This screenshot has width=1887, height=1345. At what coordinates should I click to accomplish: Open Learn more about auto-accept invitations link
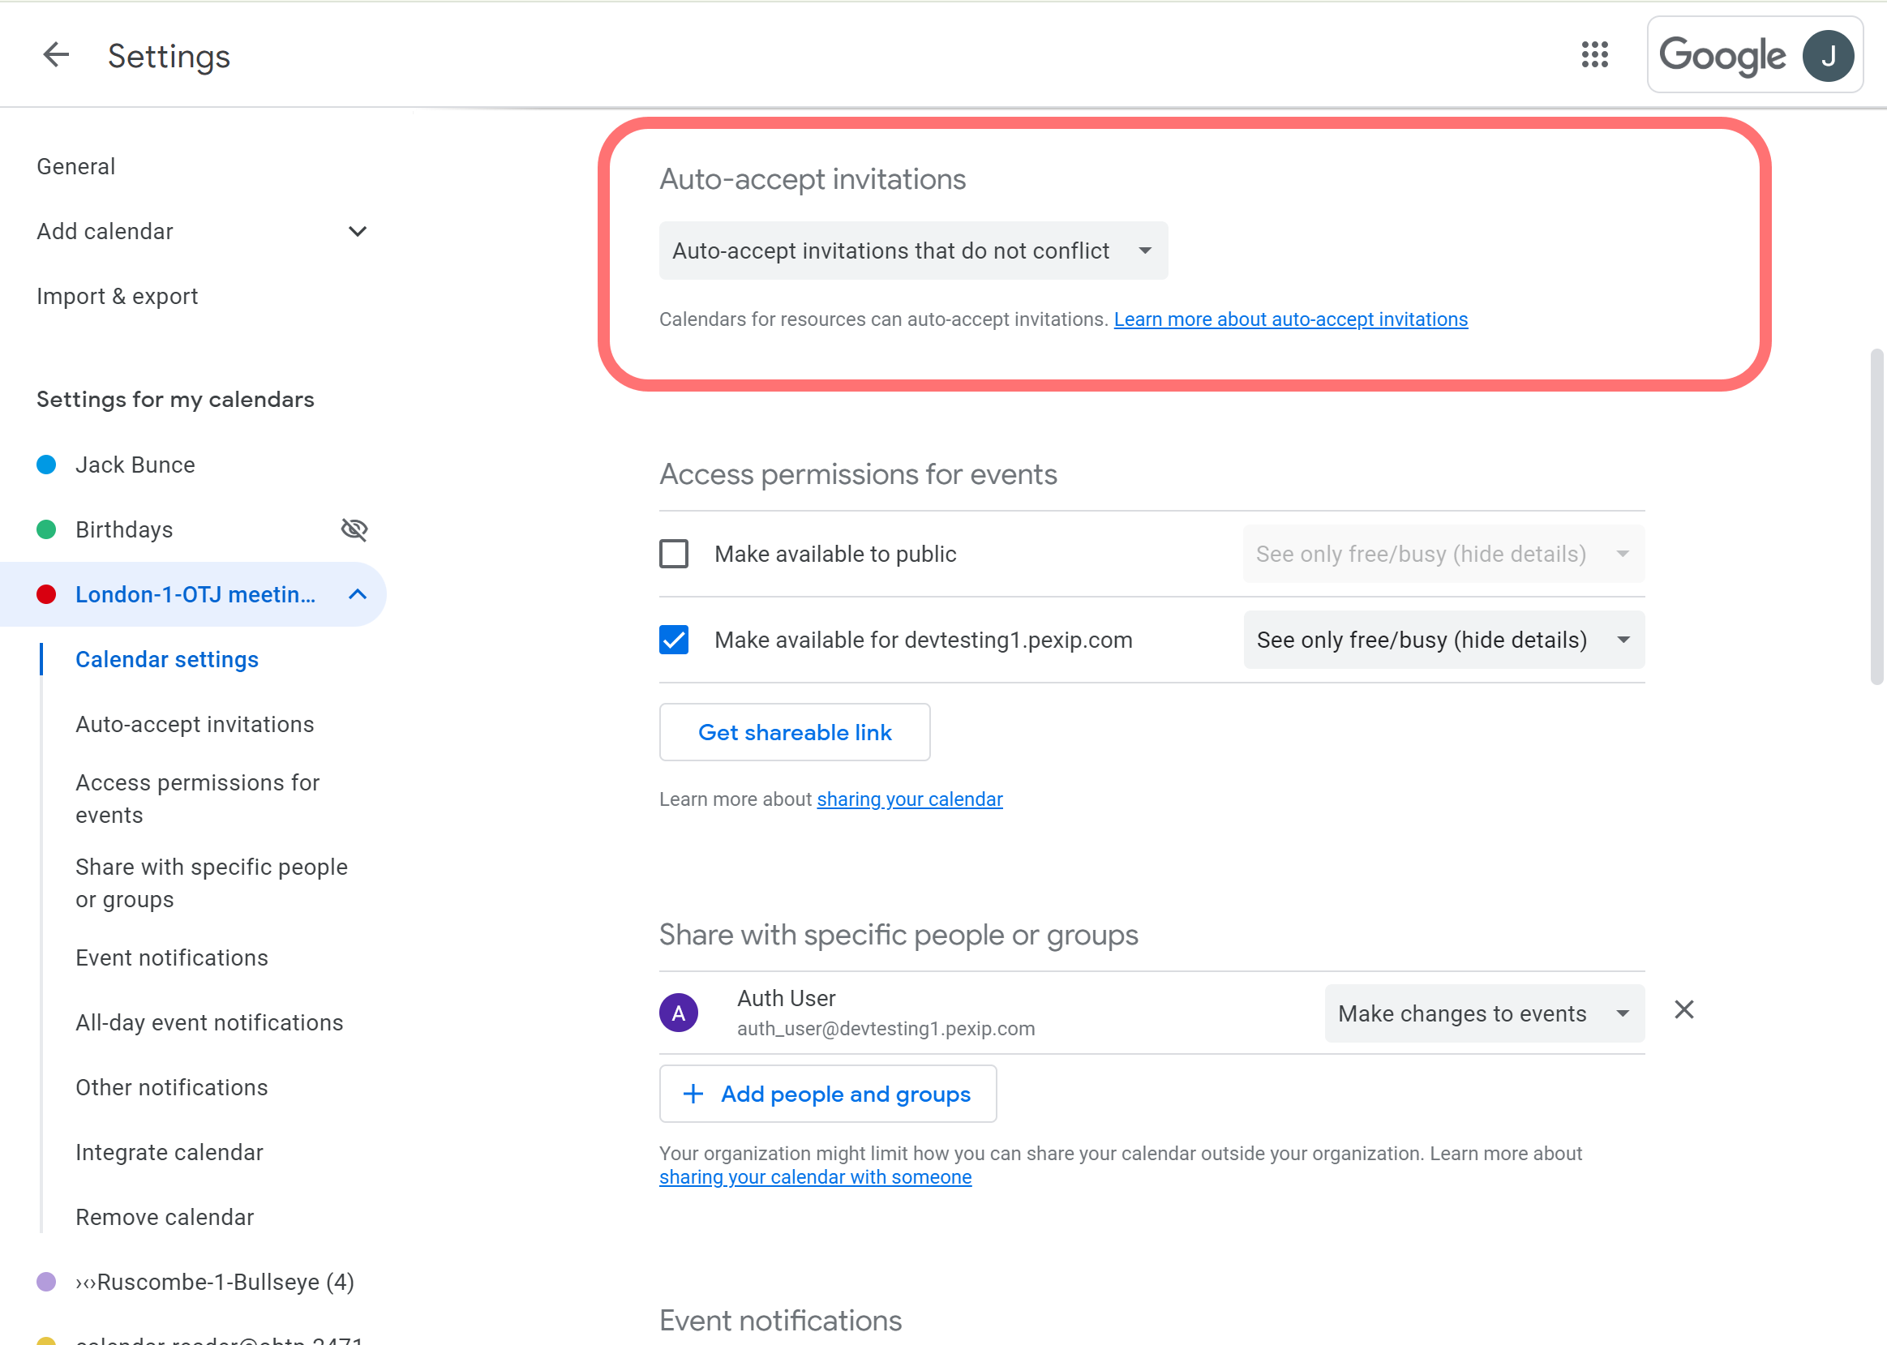(x=1289, y=319)
